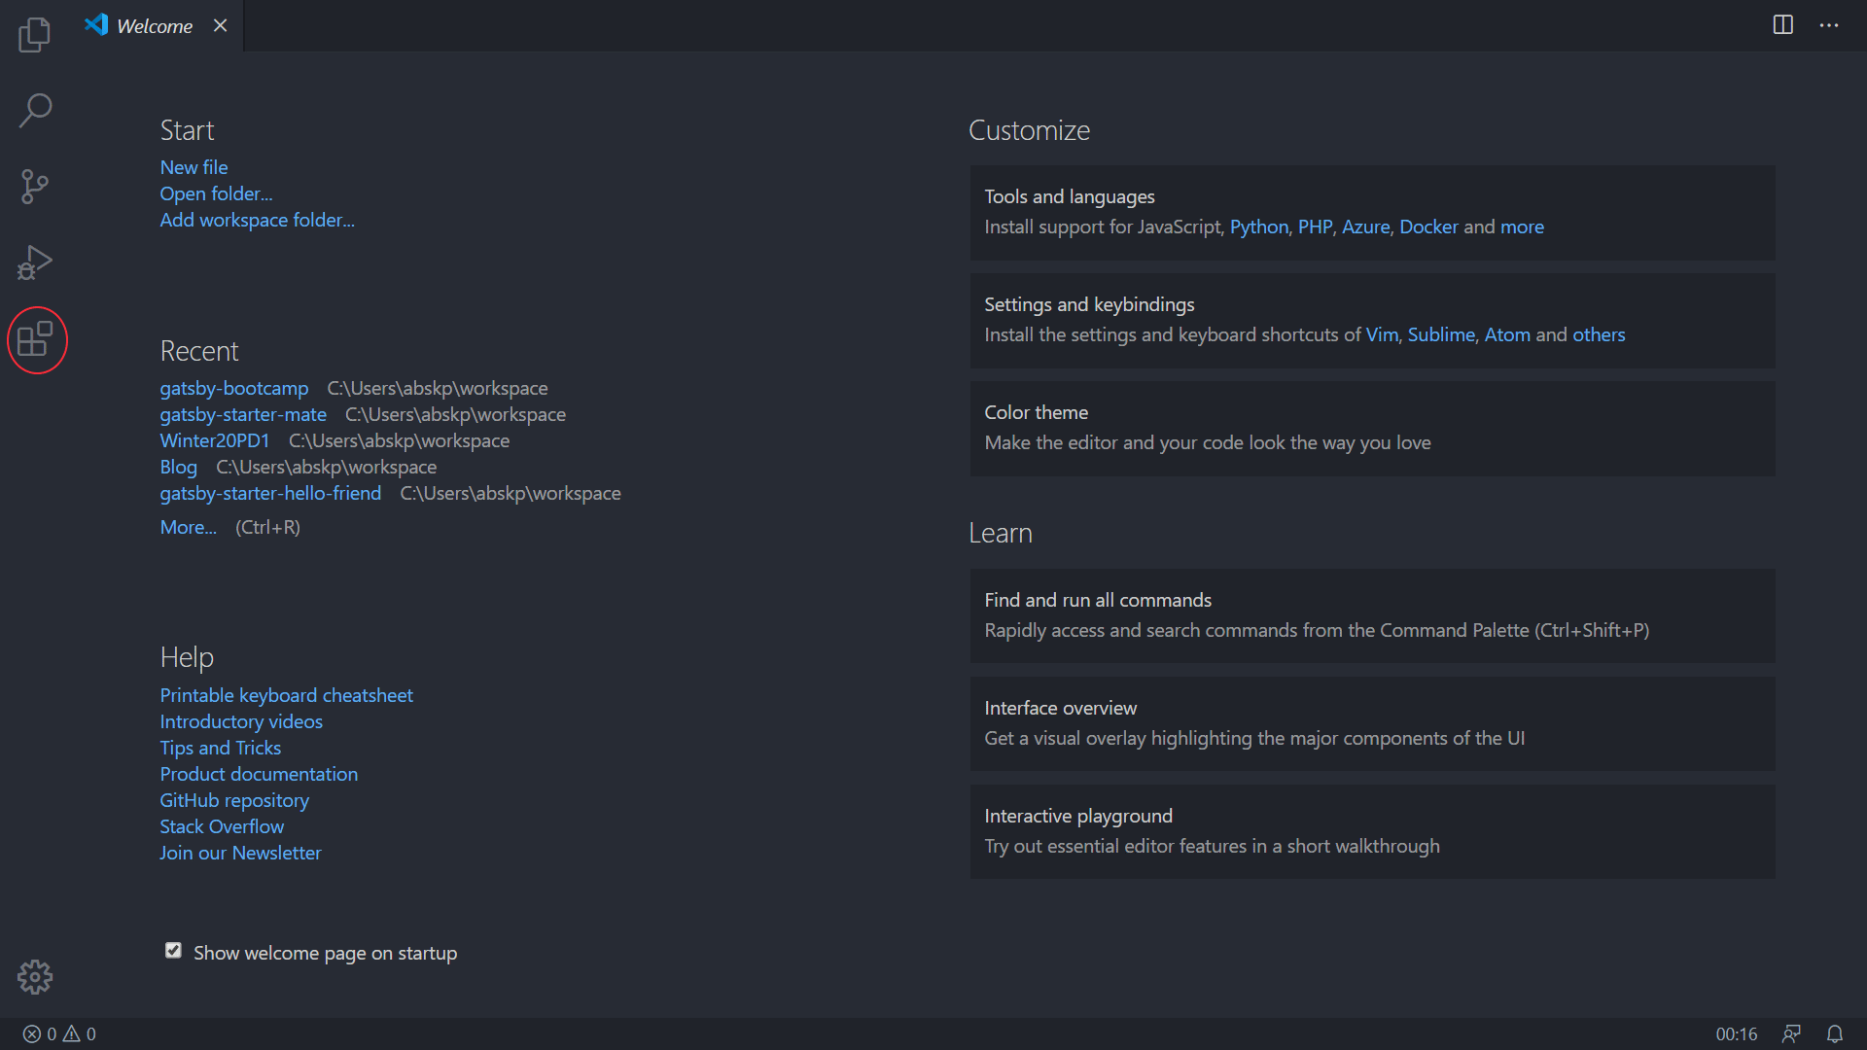Image resolution: width=1867 pixels, height=1050 pixels.
Task: Open the Manage gear icon
Action: pyautogui.click(x=35, y=976)
